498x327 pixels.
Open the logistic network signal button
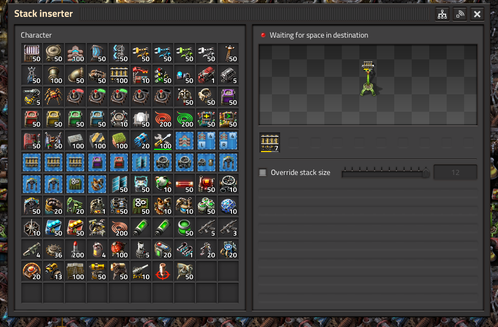460,14
